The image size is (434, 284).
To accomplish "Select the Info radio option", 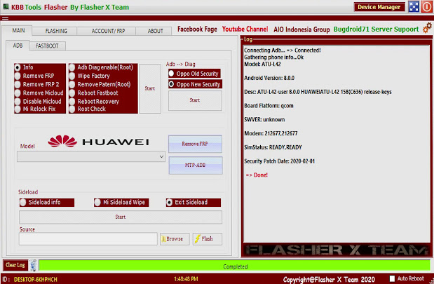I will (x=25, y=67).
